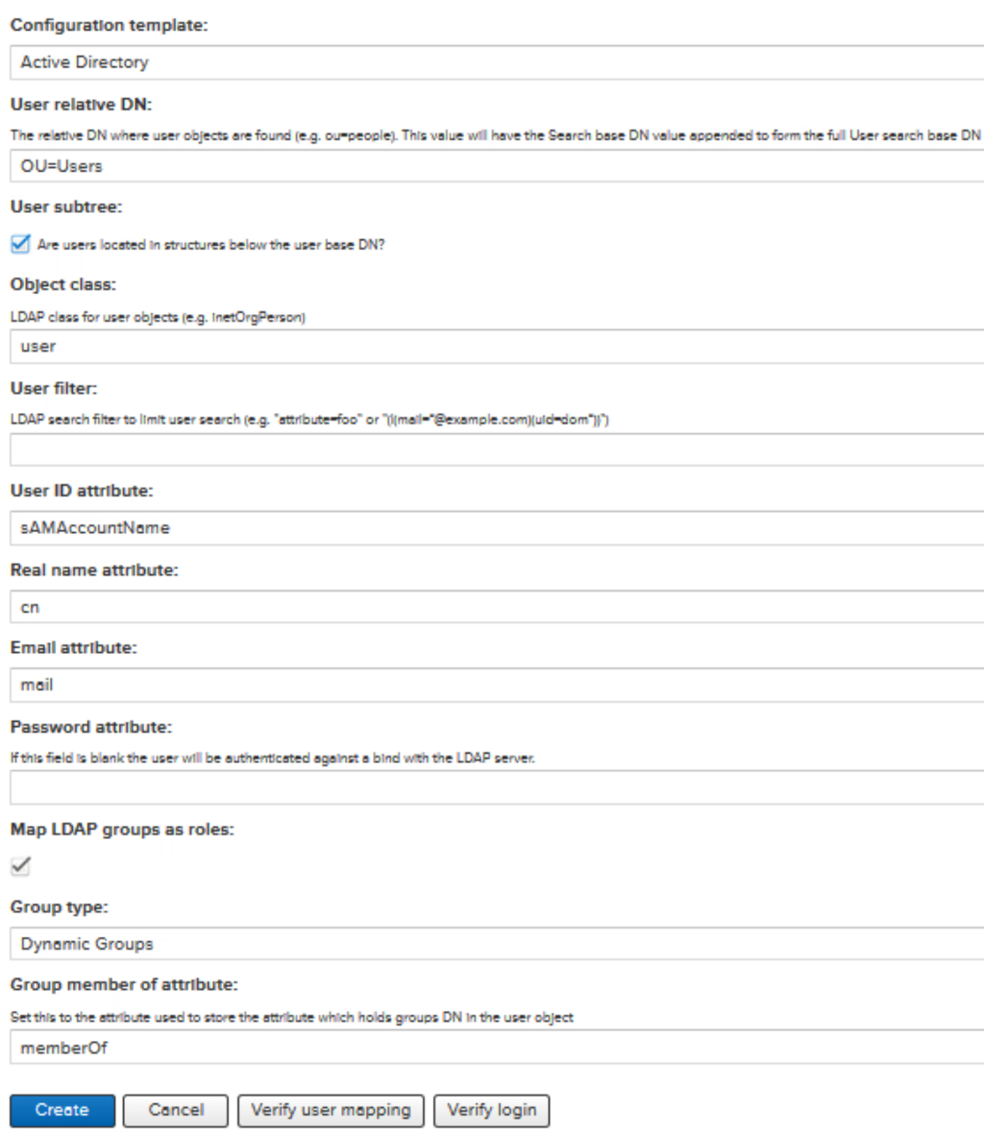Select the Real name attribute field

pos(497,607)
